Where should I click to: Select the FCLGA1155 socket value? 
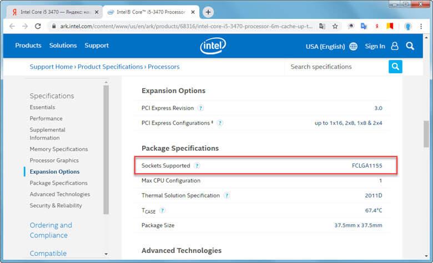coord(367,165)
